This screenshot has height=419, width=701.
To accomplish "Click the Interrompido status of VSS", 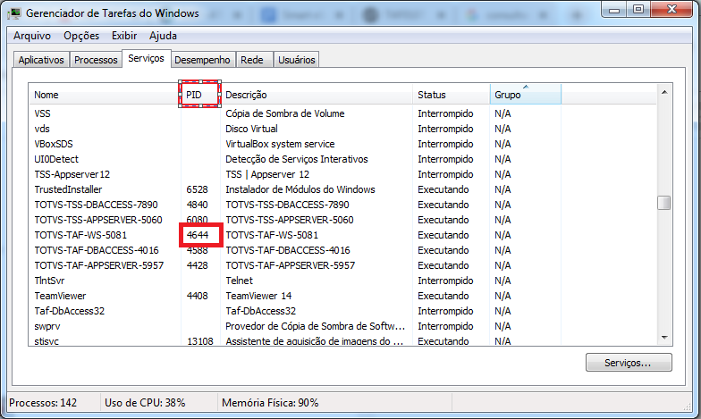I will tap(445, 113).
